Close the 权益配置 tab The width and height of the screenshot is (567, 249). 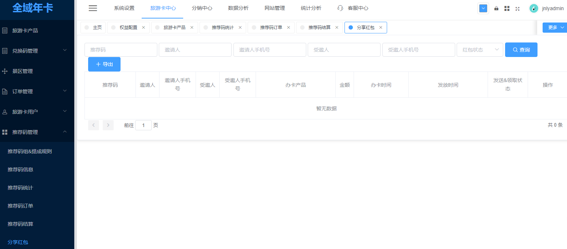(x=143, y=28)
